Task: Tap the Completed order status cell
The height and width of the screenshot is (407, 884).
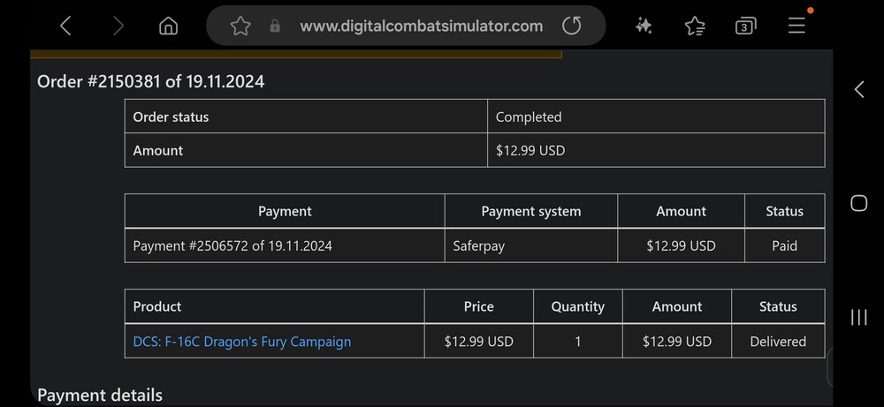Action: tap(529, 117)
